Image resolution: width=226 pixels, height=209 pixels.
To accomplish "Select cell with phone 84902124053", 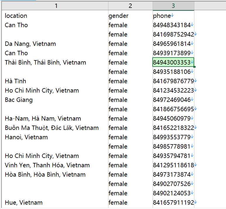I will (173, 193).
